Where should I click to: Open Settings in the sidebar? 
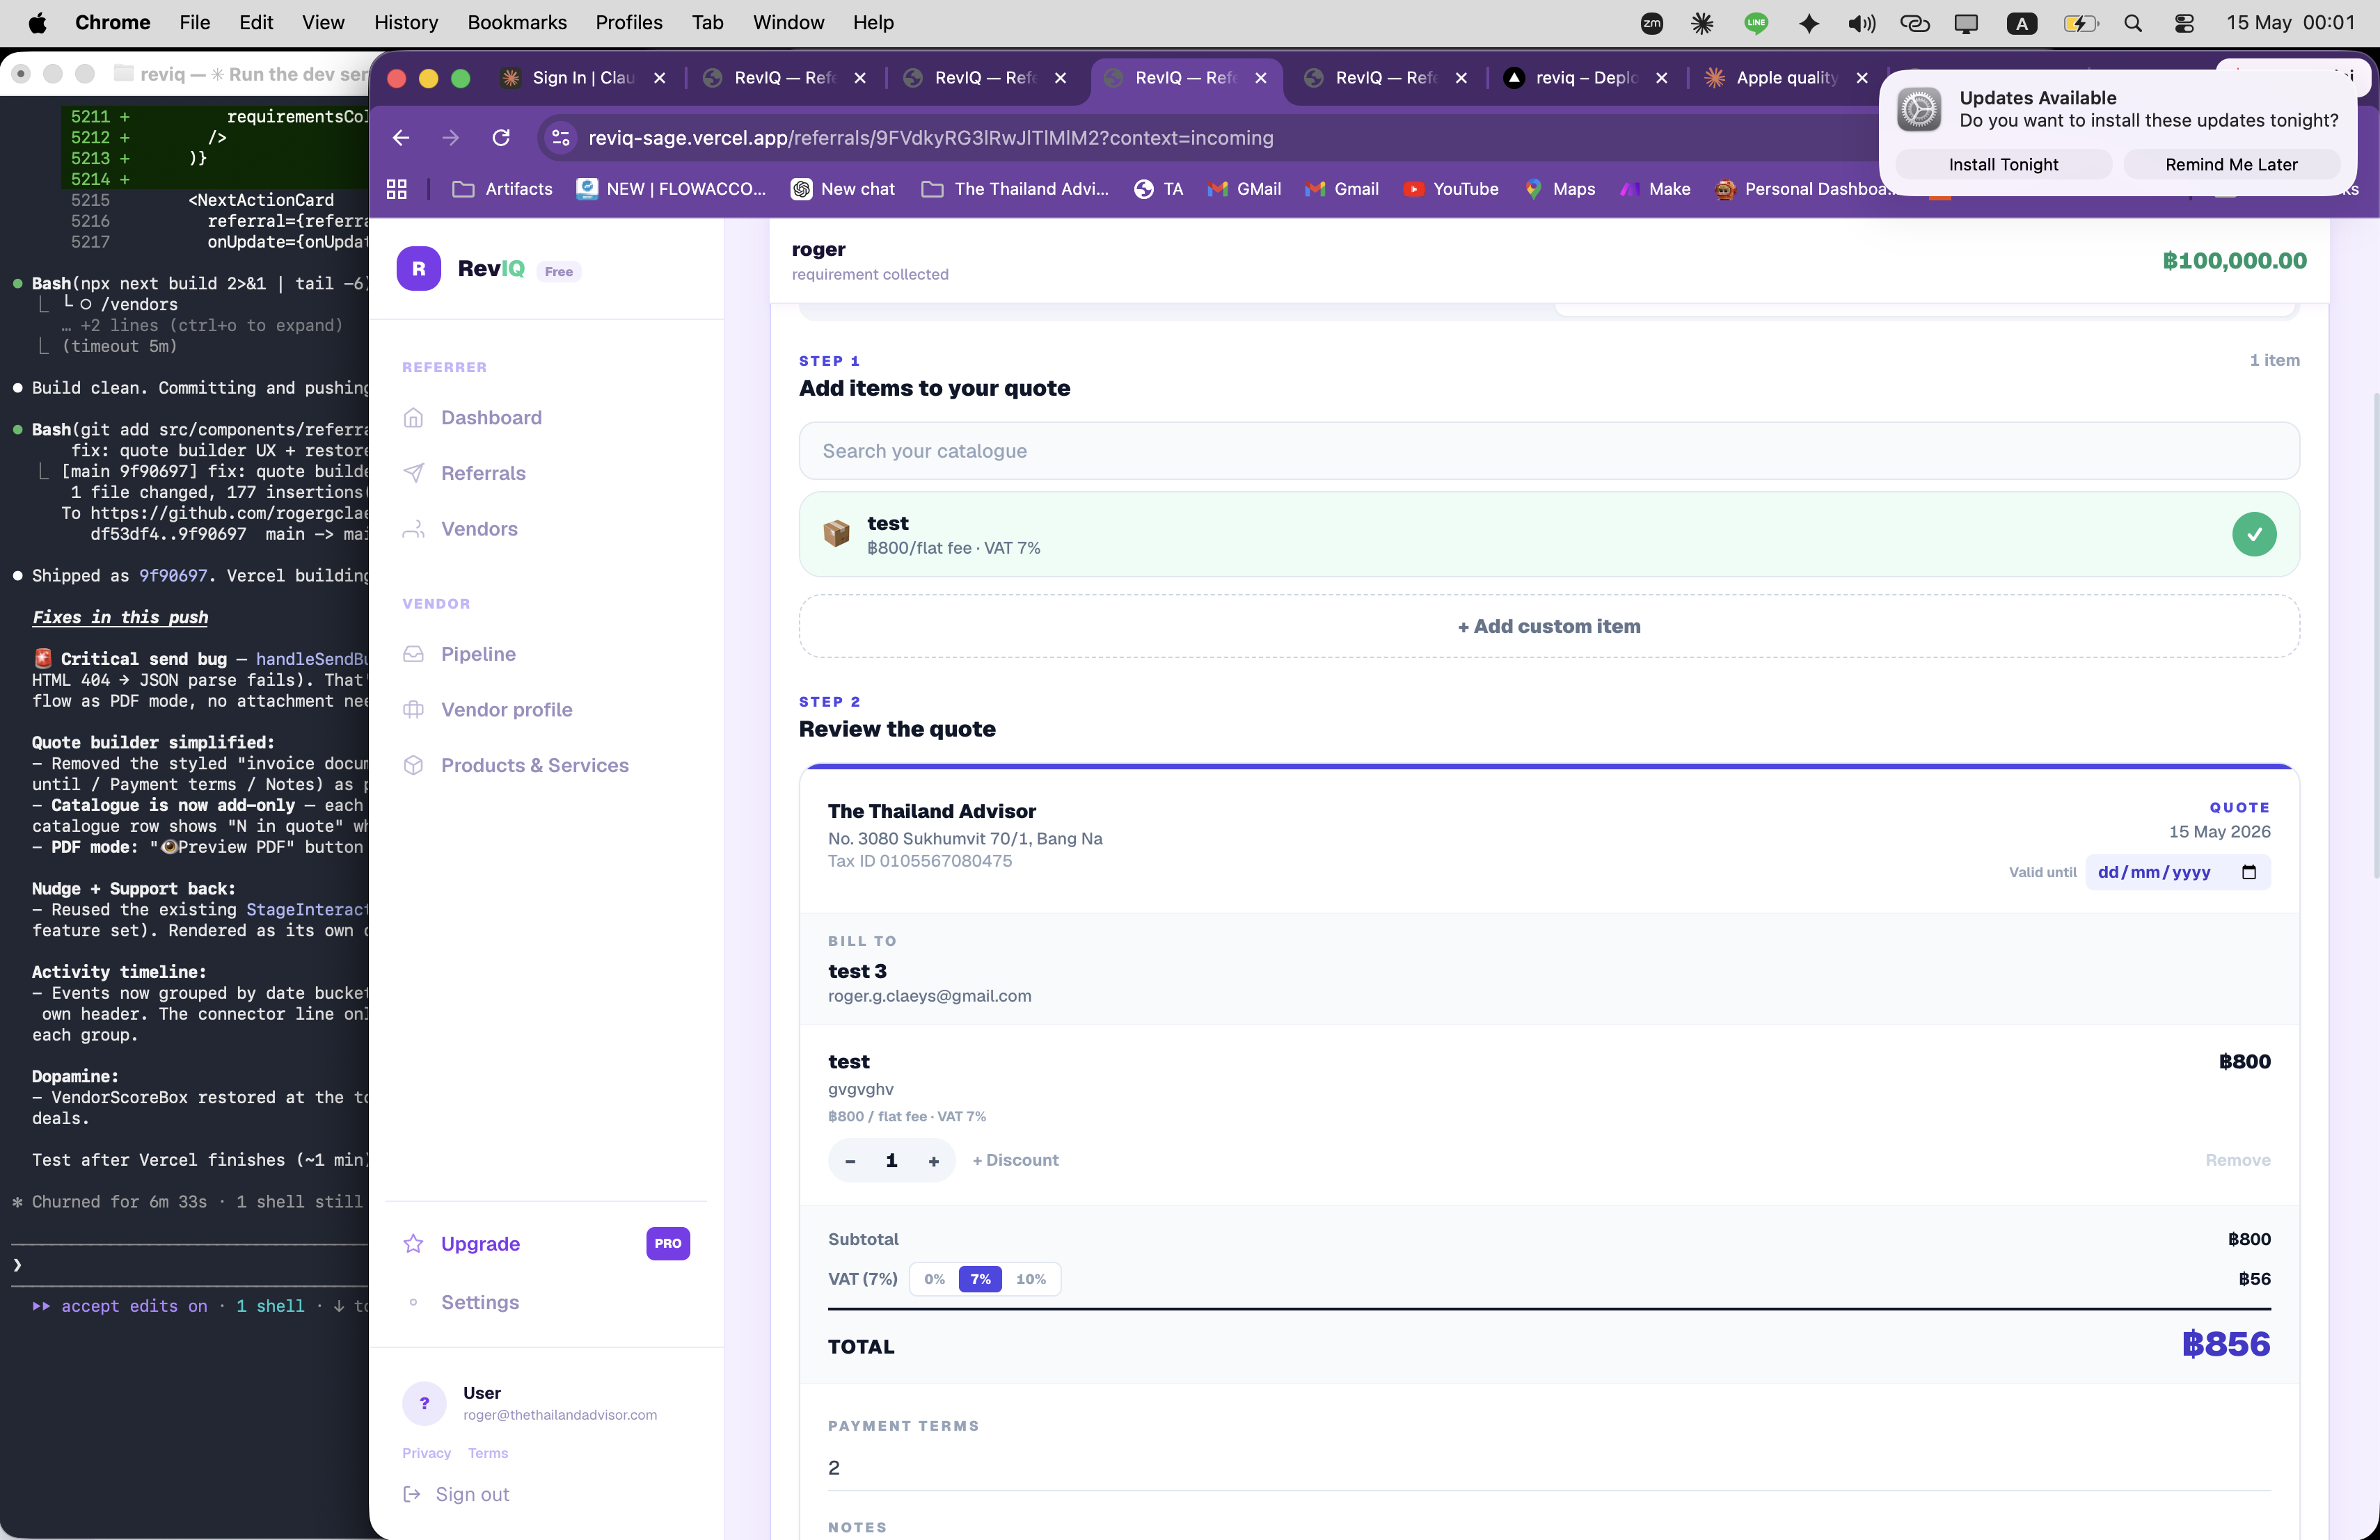(x=479, y=1302)
